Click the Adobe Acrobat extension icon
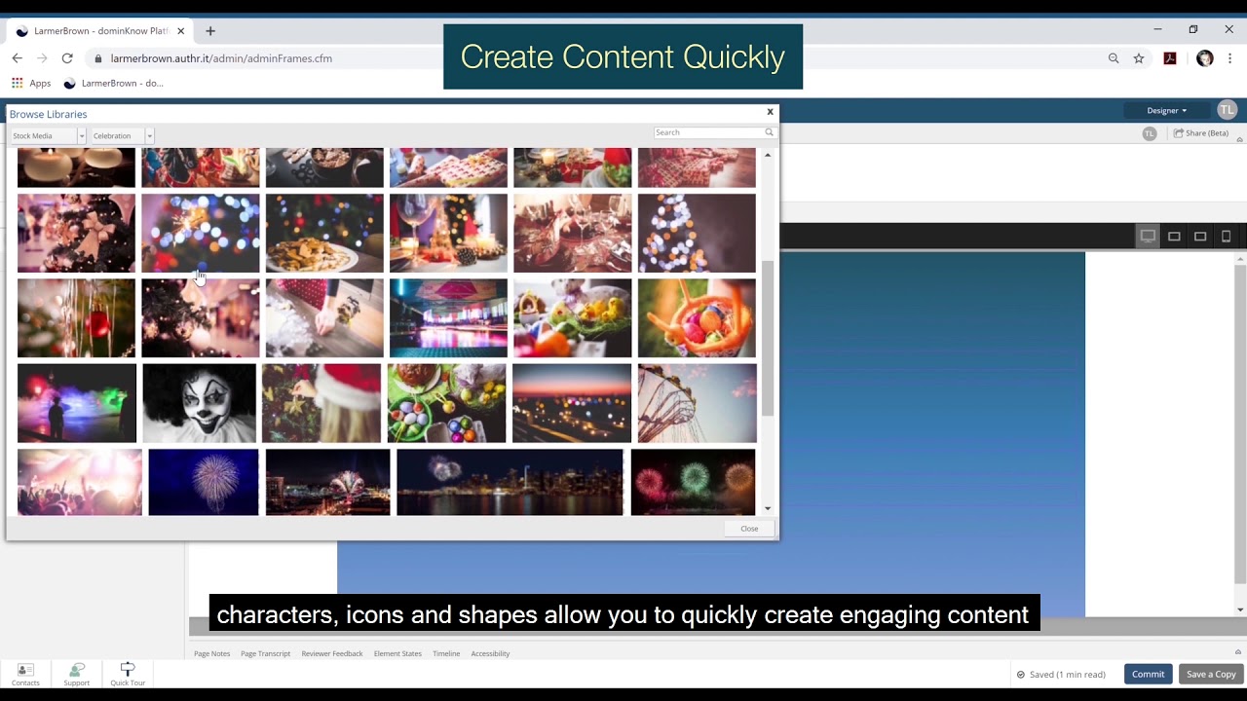Screen dimensions: 1247x701 (1170, 58)
